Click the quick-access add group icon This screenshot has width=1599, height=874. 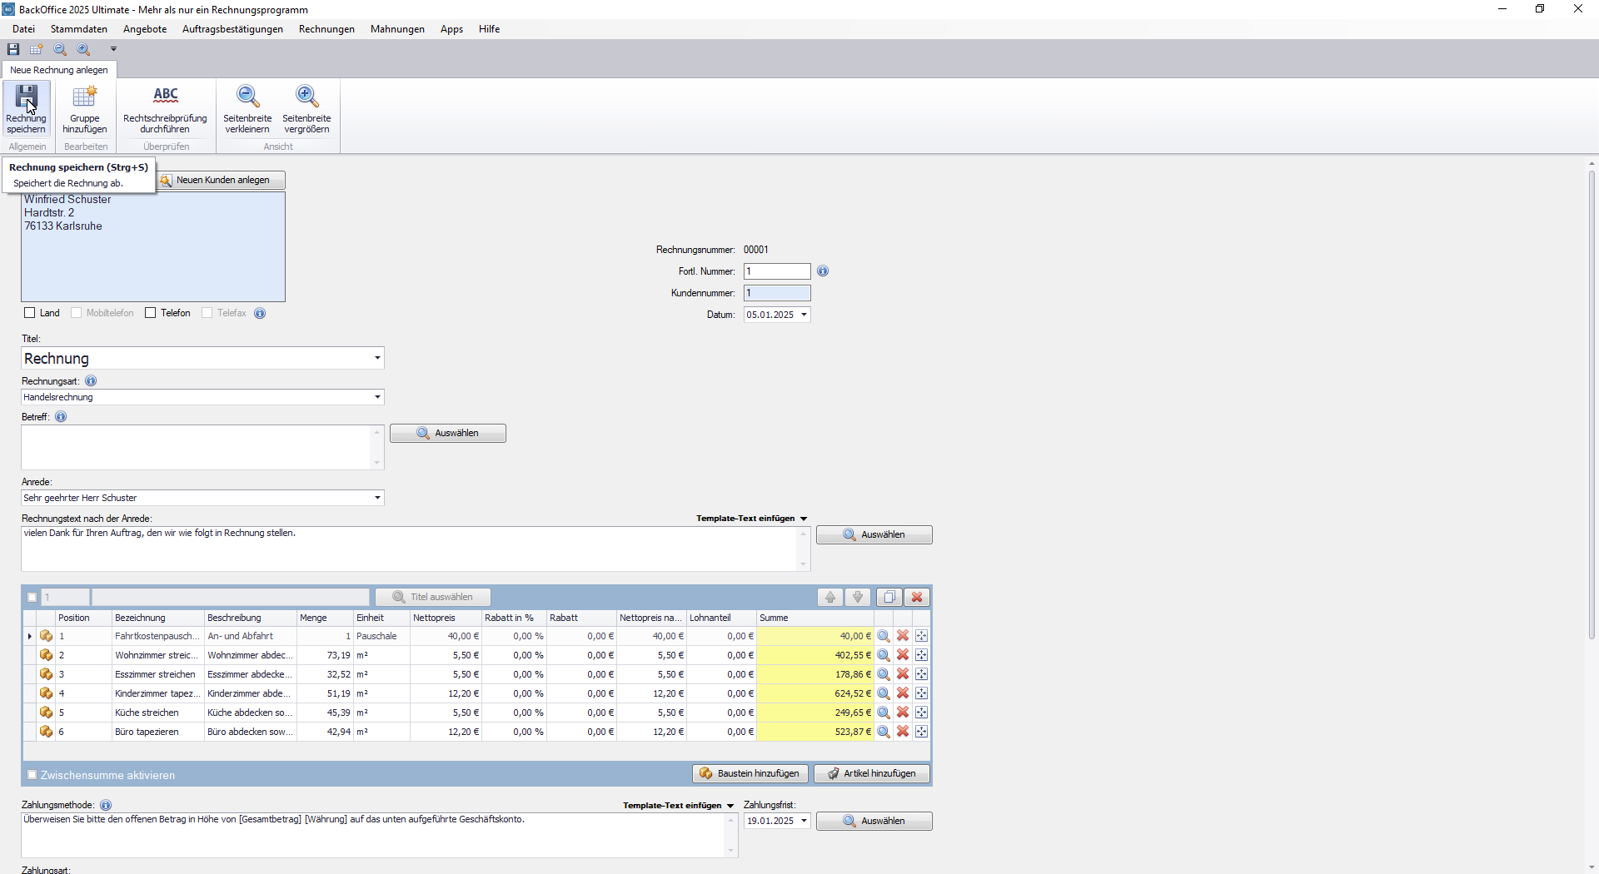pyautogui.click(x=37, y=49)
